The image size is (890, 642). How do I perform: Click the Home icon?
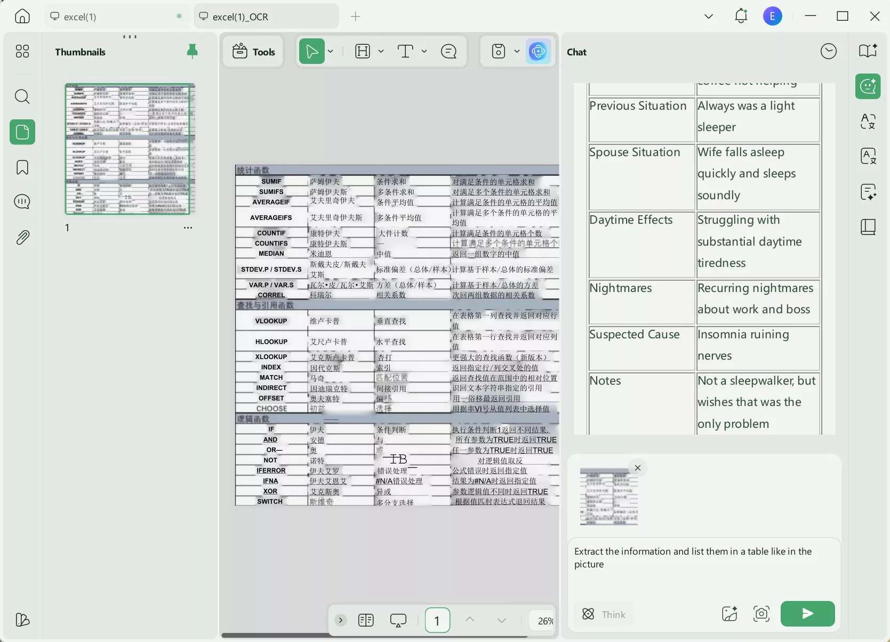tap(22, 17)
